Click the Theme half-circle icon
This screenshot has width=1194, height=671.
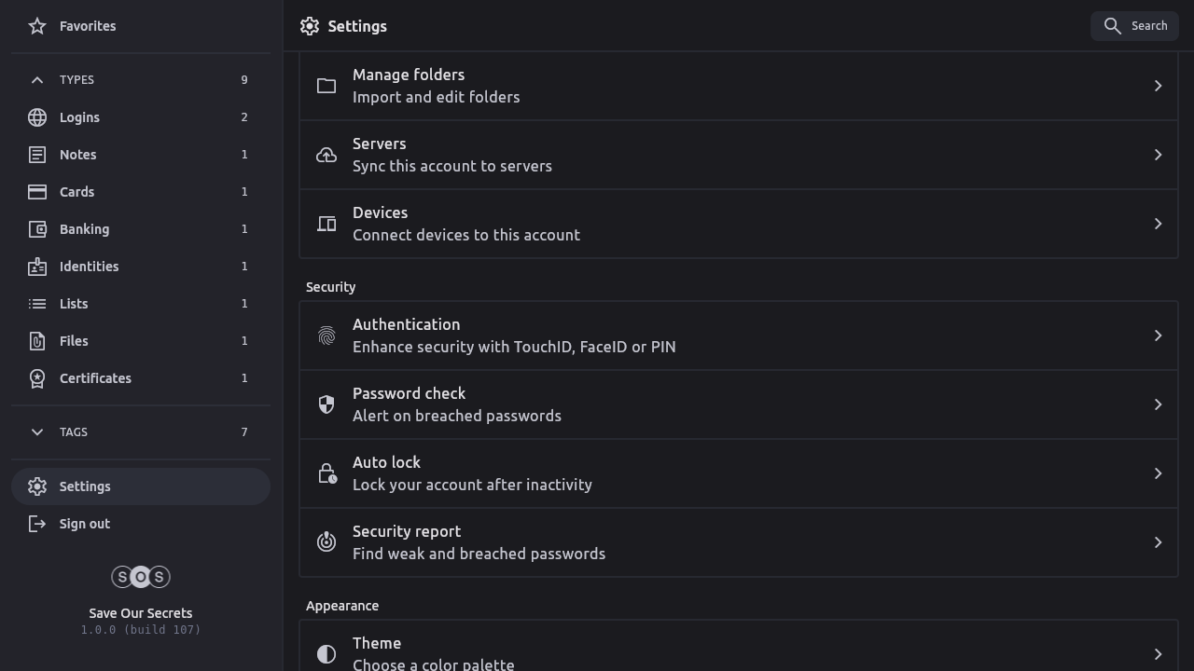pos(326,654)
